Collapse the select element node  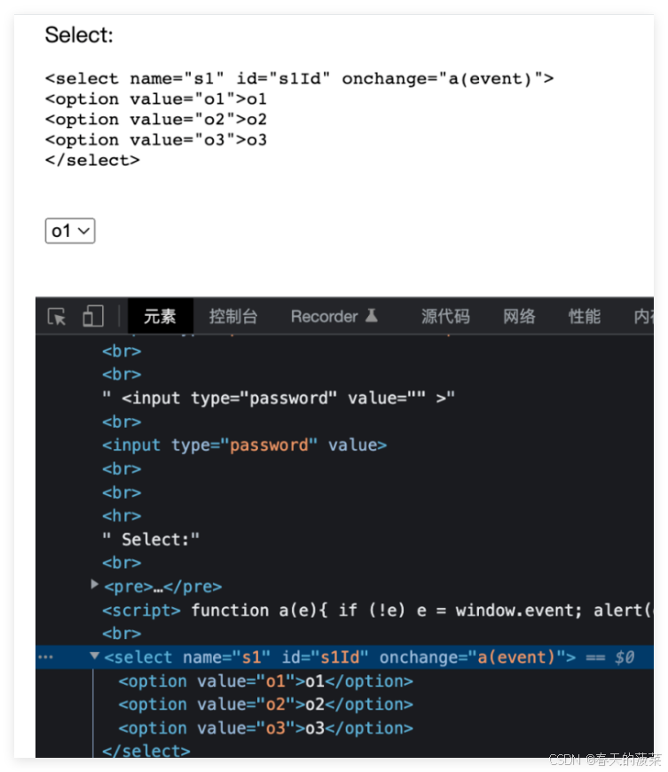[95, 657]
